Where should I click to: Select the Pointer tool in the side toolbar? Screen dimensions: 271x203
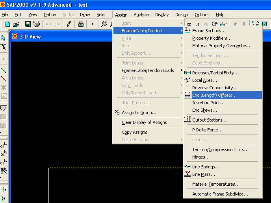click(x=4, y=38)
